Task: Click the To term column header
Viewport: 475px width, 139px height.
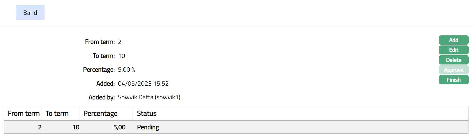Action: tap(57, 113)
